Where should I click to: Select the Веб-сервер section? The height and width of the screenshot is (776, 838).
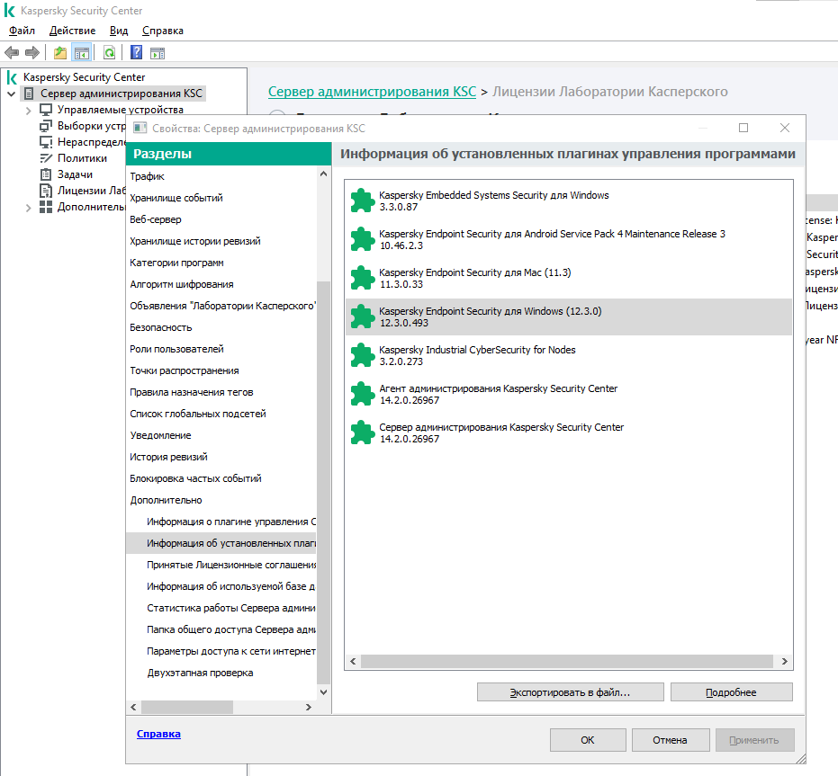(x=221, y=219)
